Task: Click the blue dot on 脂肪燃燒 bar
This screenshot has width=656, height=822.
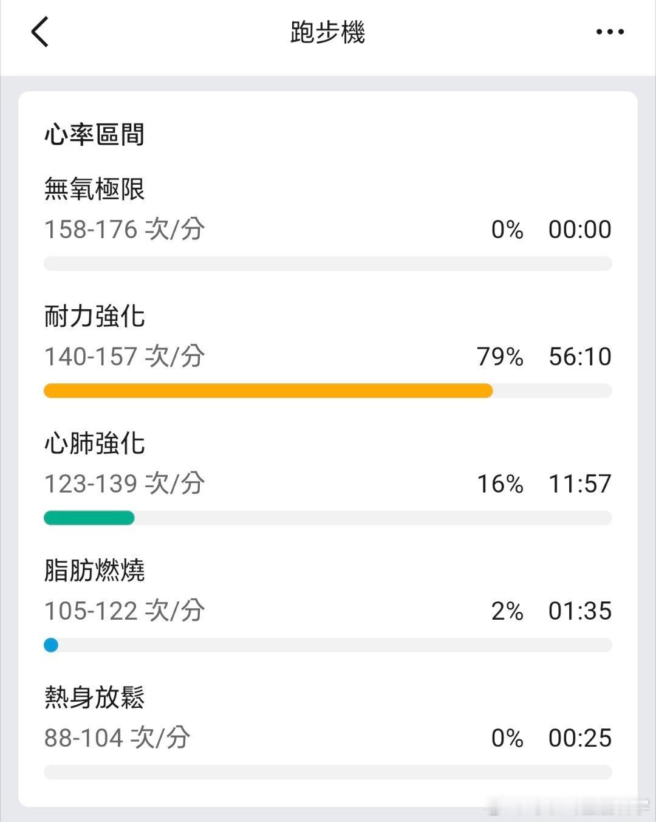Action: 51,645
